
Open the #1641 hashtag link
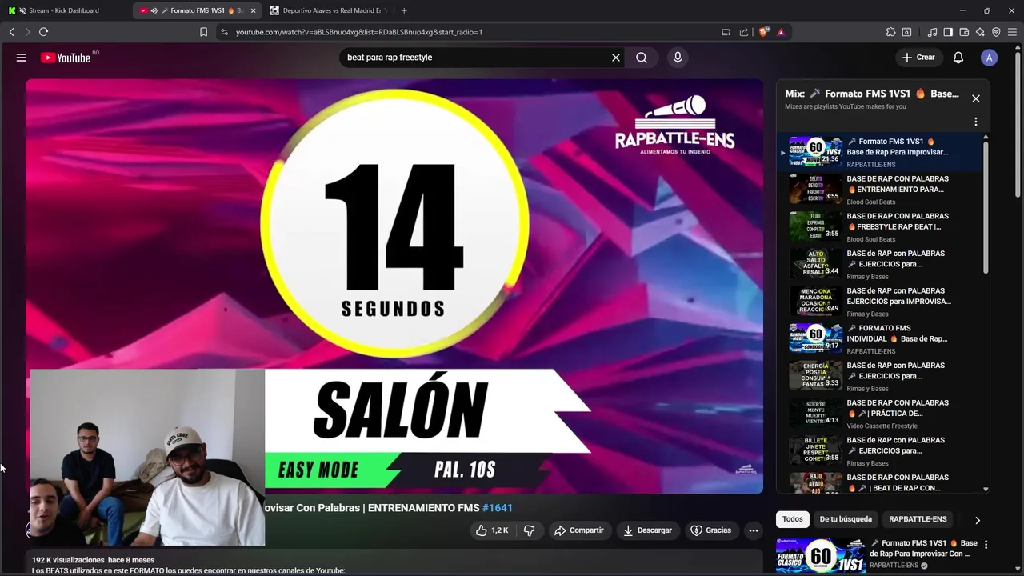[498, 508]
